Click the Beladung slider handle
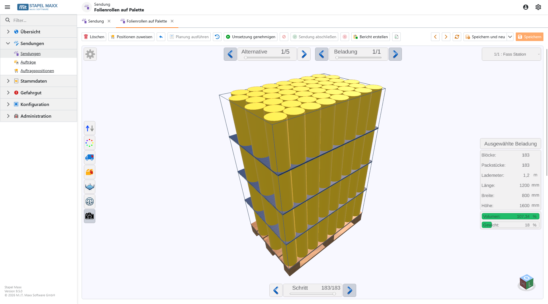The height and width of the screenshot is (304, 548). point(337,58)
